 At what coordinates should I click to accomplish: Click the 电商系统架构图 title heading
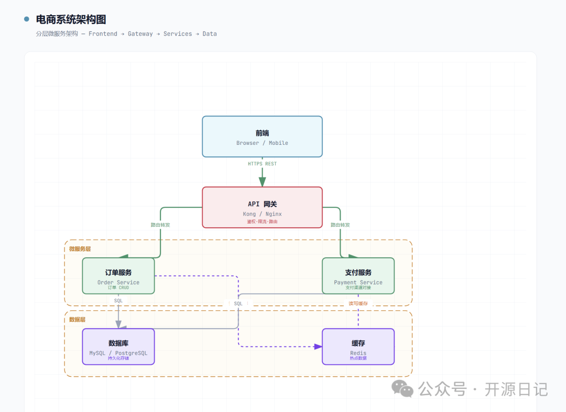[71, 19]
